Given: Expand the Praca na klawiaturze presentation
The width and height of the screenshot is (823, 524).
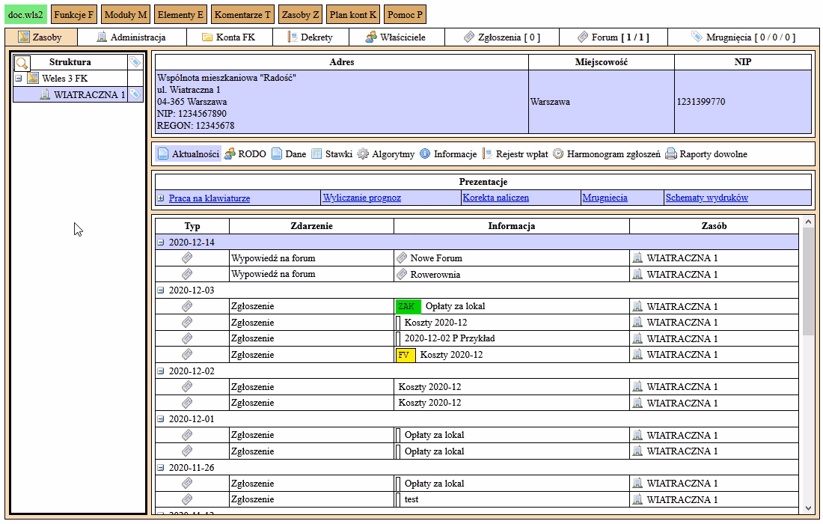Looking at the screenshot, I should pyautogui.click(x=161, y=198).
